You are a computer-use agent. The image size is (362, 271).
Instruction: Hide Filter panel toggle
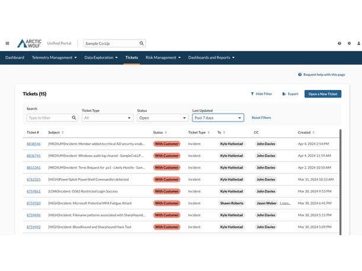261,93
